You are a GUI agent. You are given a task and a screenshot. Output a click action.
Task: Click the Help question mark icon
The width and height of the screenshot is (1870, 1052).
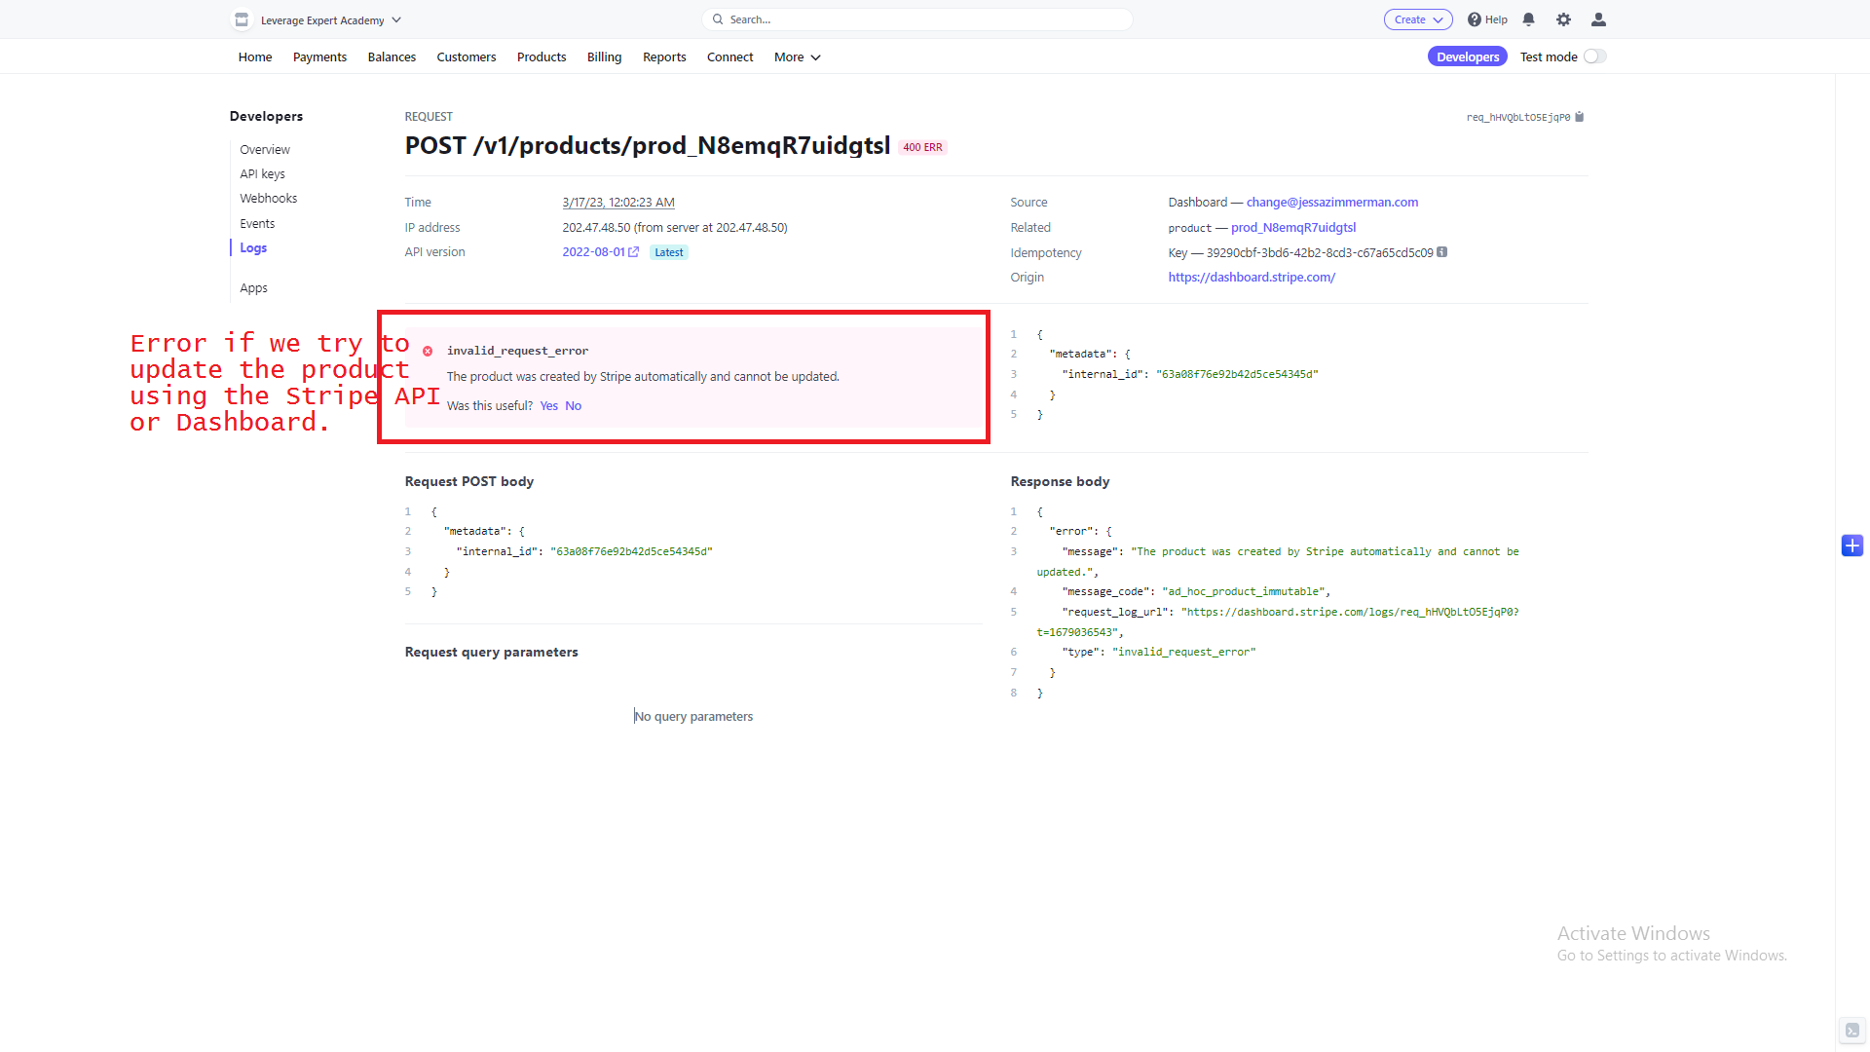click(x=1475, y=19)
